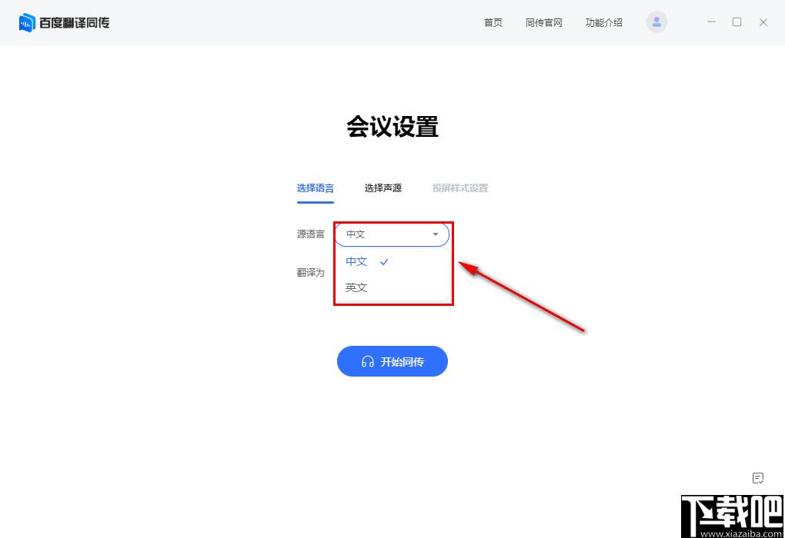Switch to the 选择语言 tab
The width and height of the screenshot is (785, 538).
[x=316, y=188]
